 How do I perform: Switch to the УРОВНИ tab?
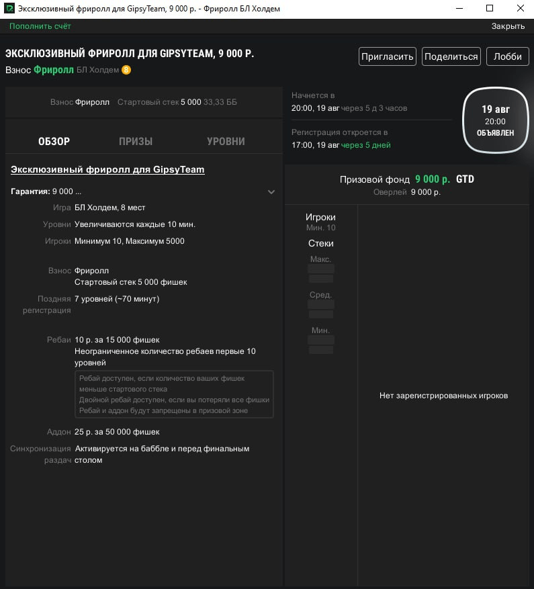(x=226, y=141)
